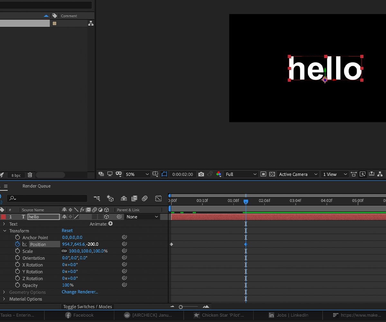386x322 pixels.
Task: Open the Full resolution dropdown
Action: 240,174
